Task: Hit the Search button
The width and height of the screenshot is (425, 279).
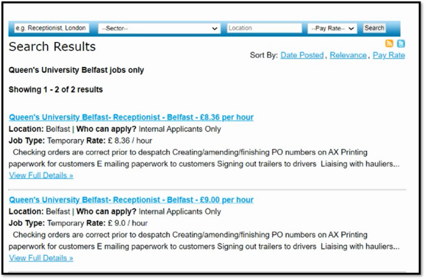Action: 374,28
